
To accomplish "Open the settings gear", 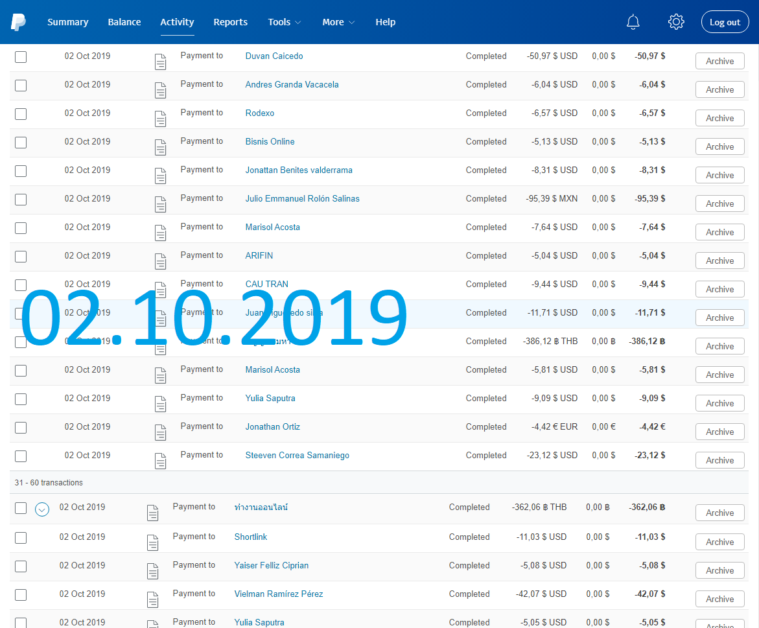I will click(676, 22).
